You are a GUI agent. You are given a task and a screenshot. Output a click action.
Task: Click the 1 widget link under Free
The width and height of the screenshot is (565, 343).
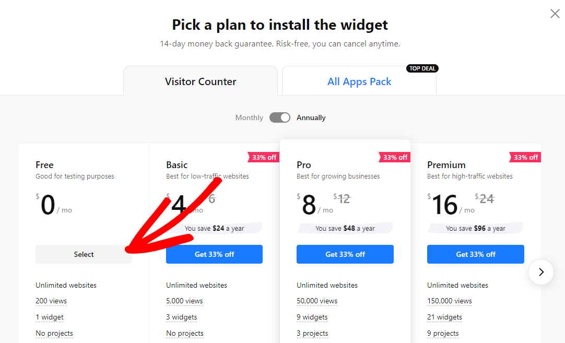(x=49, y=317)
